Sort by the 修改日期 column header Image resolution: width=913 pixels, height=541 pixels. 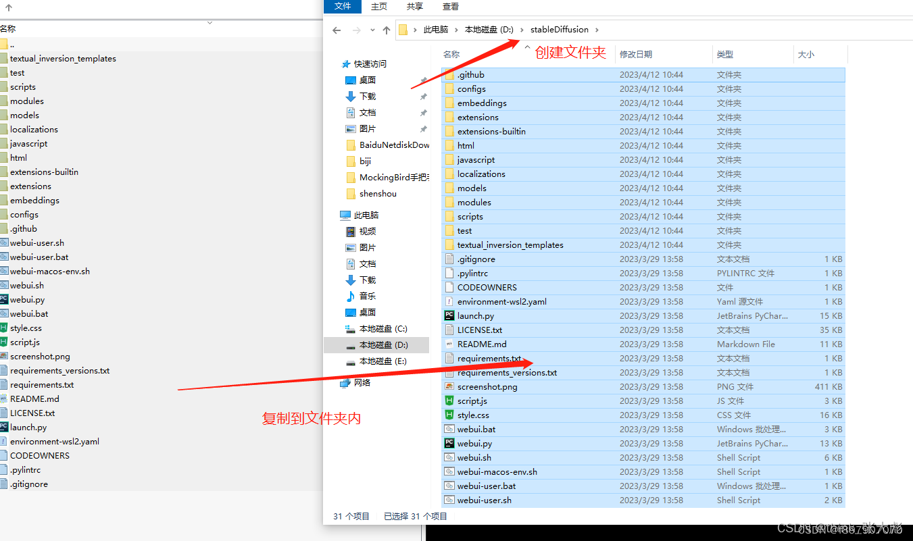(x=636, y=54)
